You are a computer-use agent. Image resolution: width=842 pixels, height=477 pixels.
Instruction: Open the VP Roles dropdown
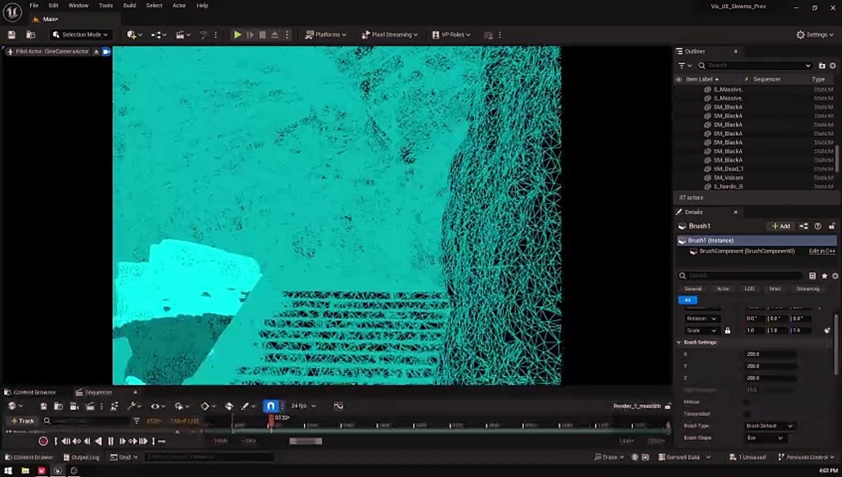(451, 34)
